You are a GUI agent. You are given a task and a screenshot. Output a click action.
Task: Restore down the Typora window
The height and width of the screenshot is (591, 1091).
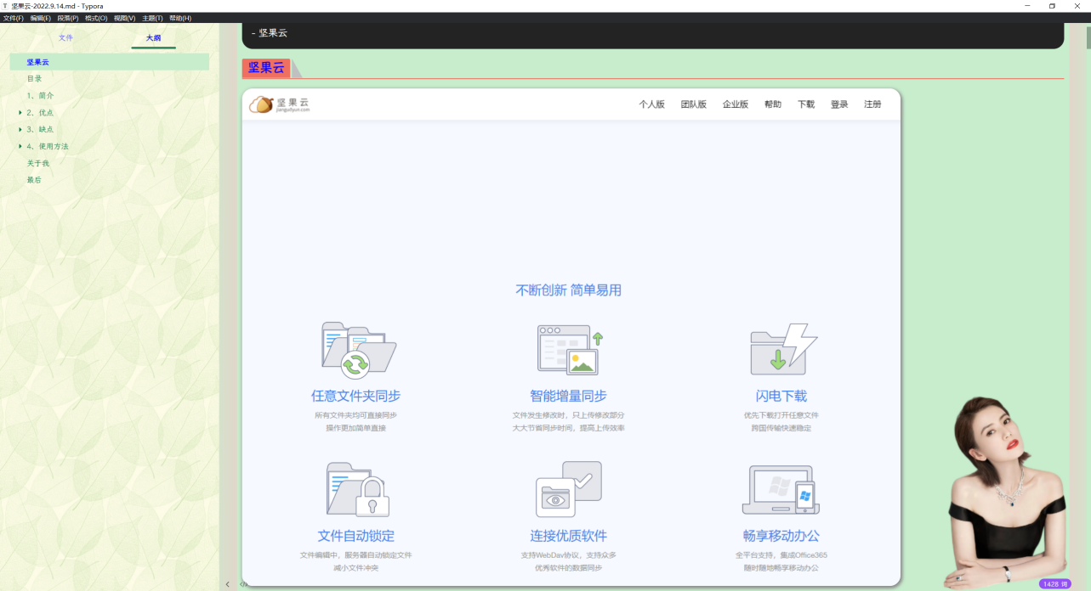pyautogui.click(x=1052, y=6)
